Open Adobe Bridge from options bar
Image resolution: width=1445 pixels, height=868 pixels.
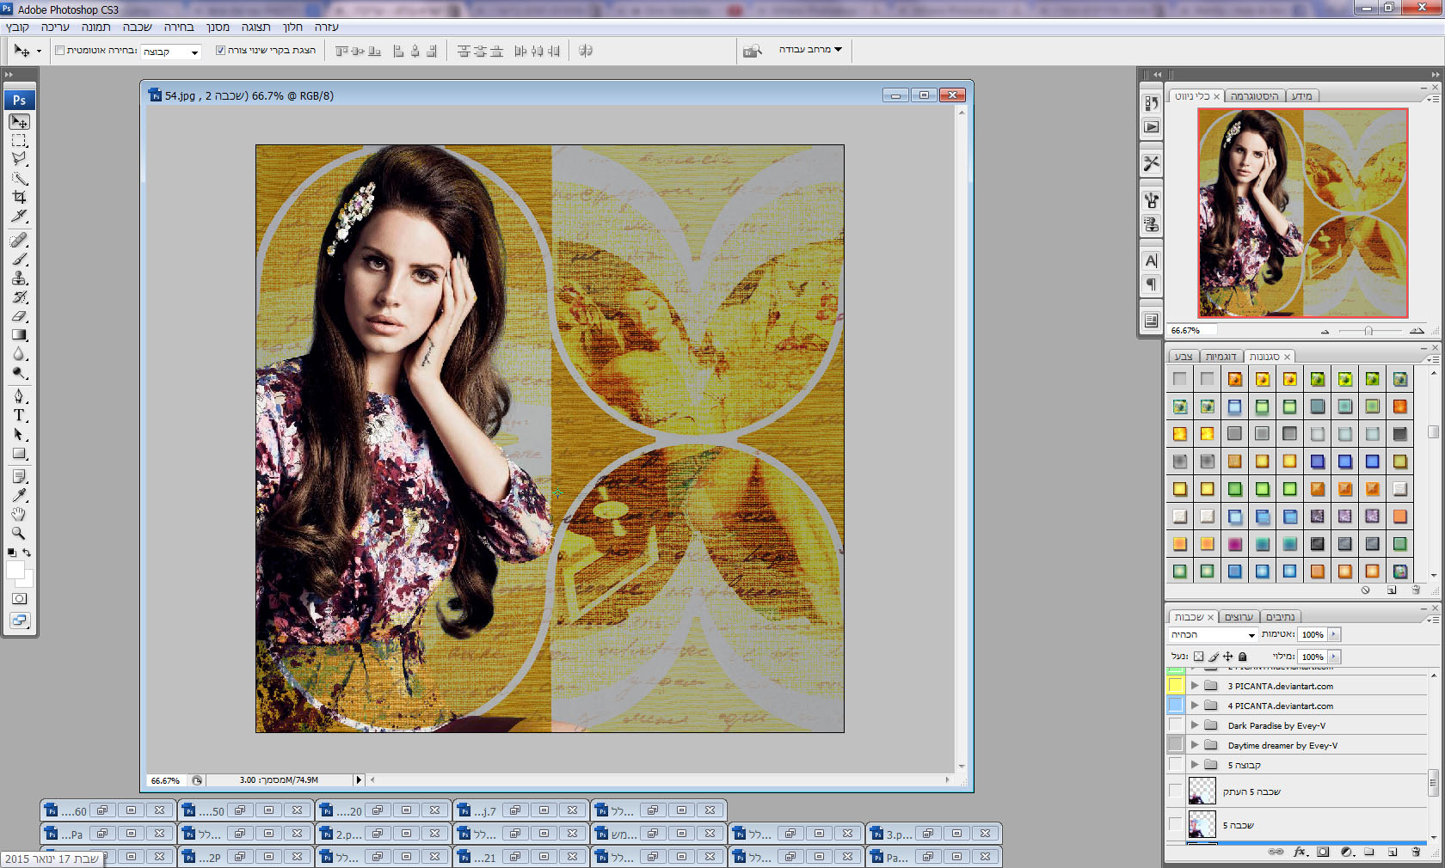tap(753, 51)
